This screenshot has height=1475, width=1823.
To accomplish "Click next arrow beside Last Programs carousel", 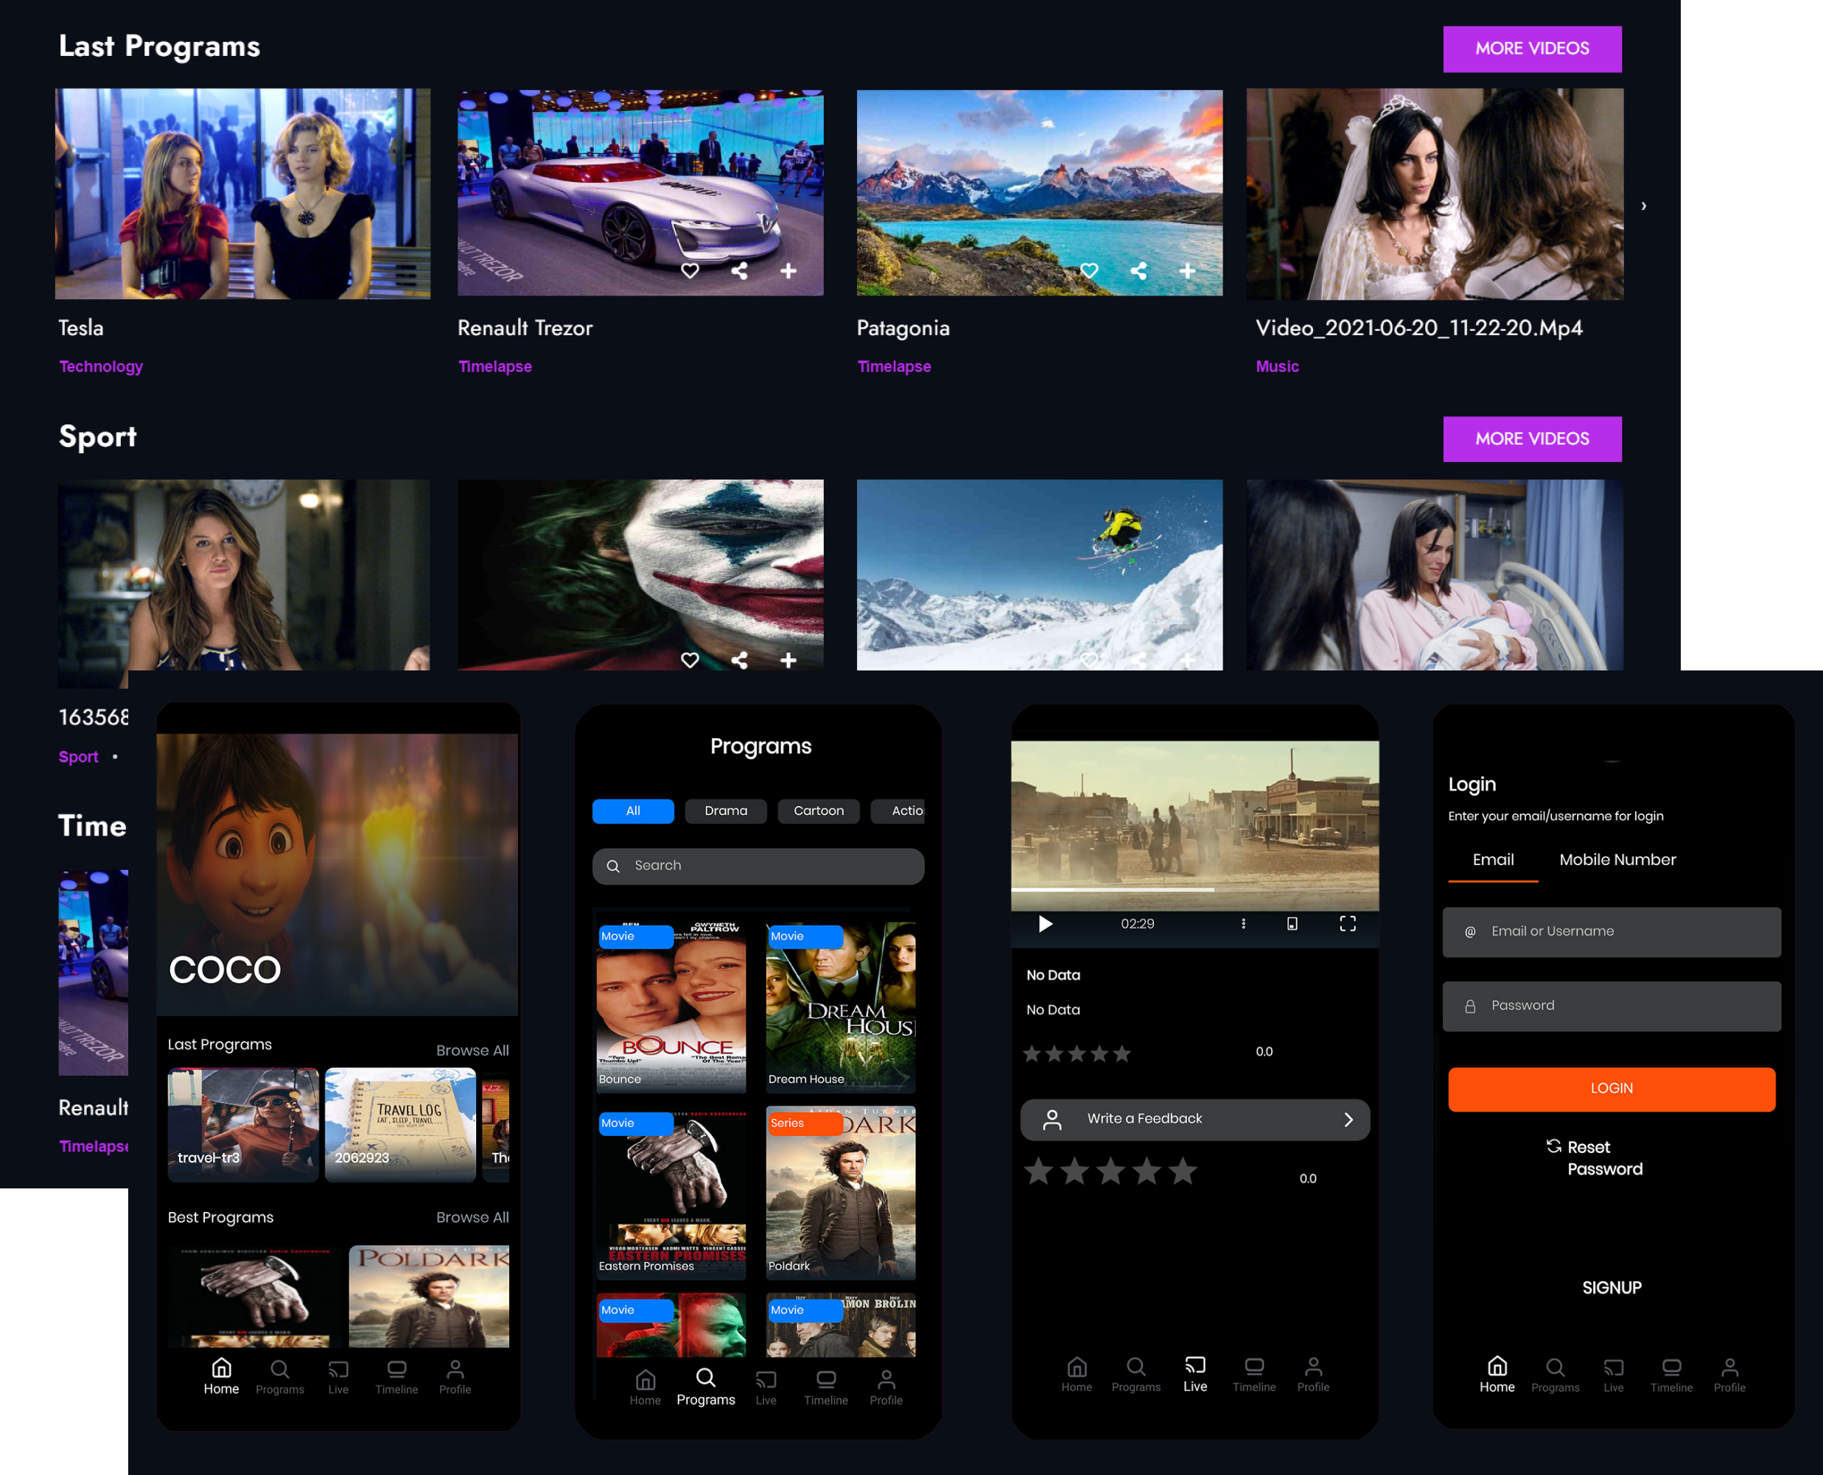I will coord(1644,206).
